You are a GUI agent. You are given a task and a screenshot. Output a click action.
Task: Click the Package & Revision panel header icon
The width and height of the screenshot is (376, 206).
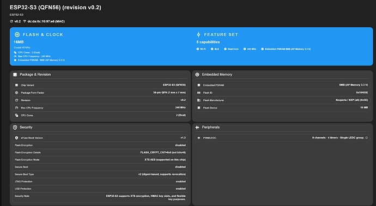15,75
